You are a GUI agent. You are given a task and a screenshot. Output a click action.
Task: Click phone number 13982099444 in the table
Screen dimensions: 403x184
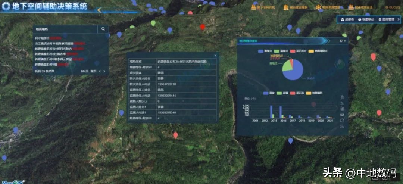(167, 96)
